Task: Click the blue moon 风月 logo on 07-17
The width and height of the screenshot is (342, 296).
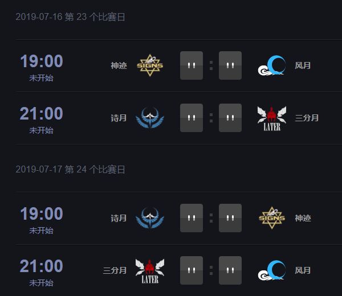Action: 272,270
